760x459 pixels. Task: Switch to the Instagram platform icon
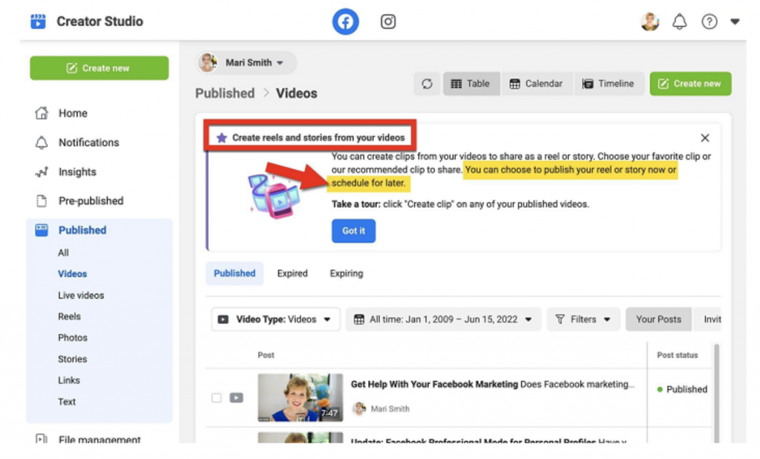tap(387, 22)
